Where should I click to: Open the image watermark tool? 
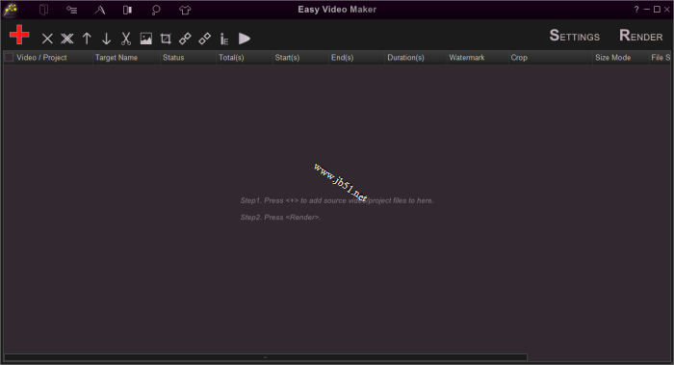pos(146,39)
